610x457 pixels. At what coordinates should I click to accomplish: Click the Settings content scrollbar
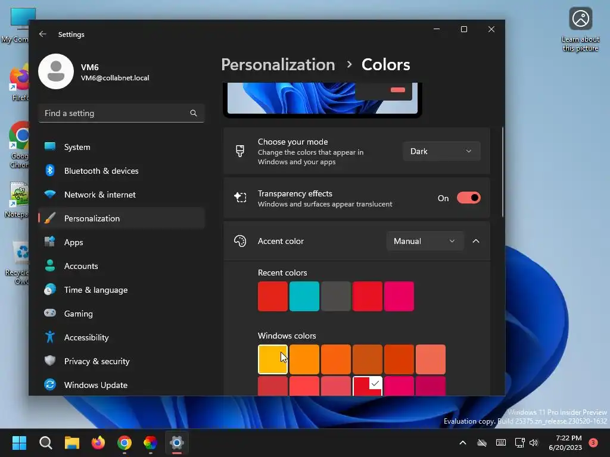[502, 171]
